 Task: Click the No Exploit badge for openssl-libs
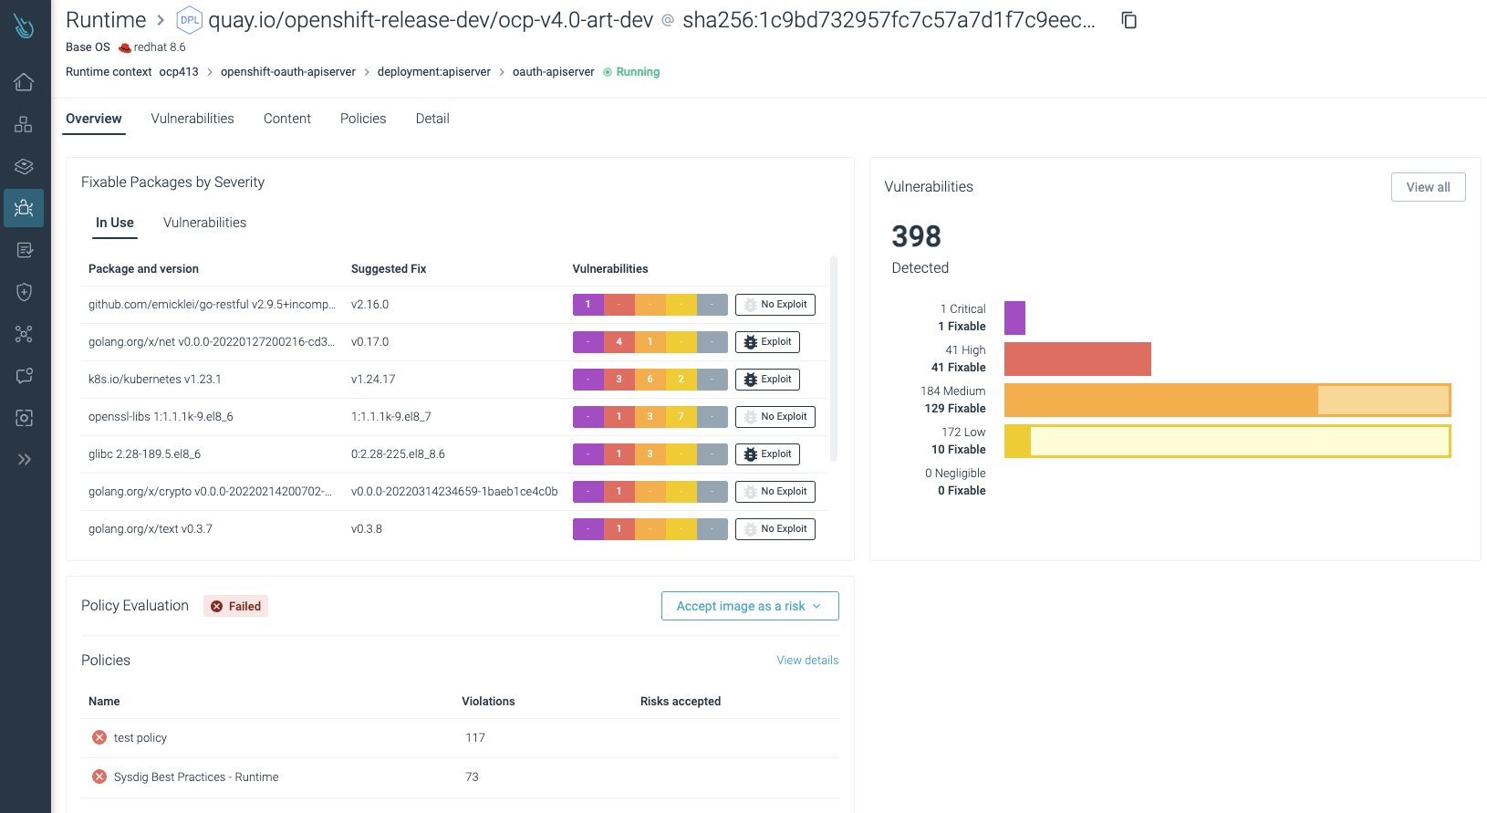point(775,417)
